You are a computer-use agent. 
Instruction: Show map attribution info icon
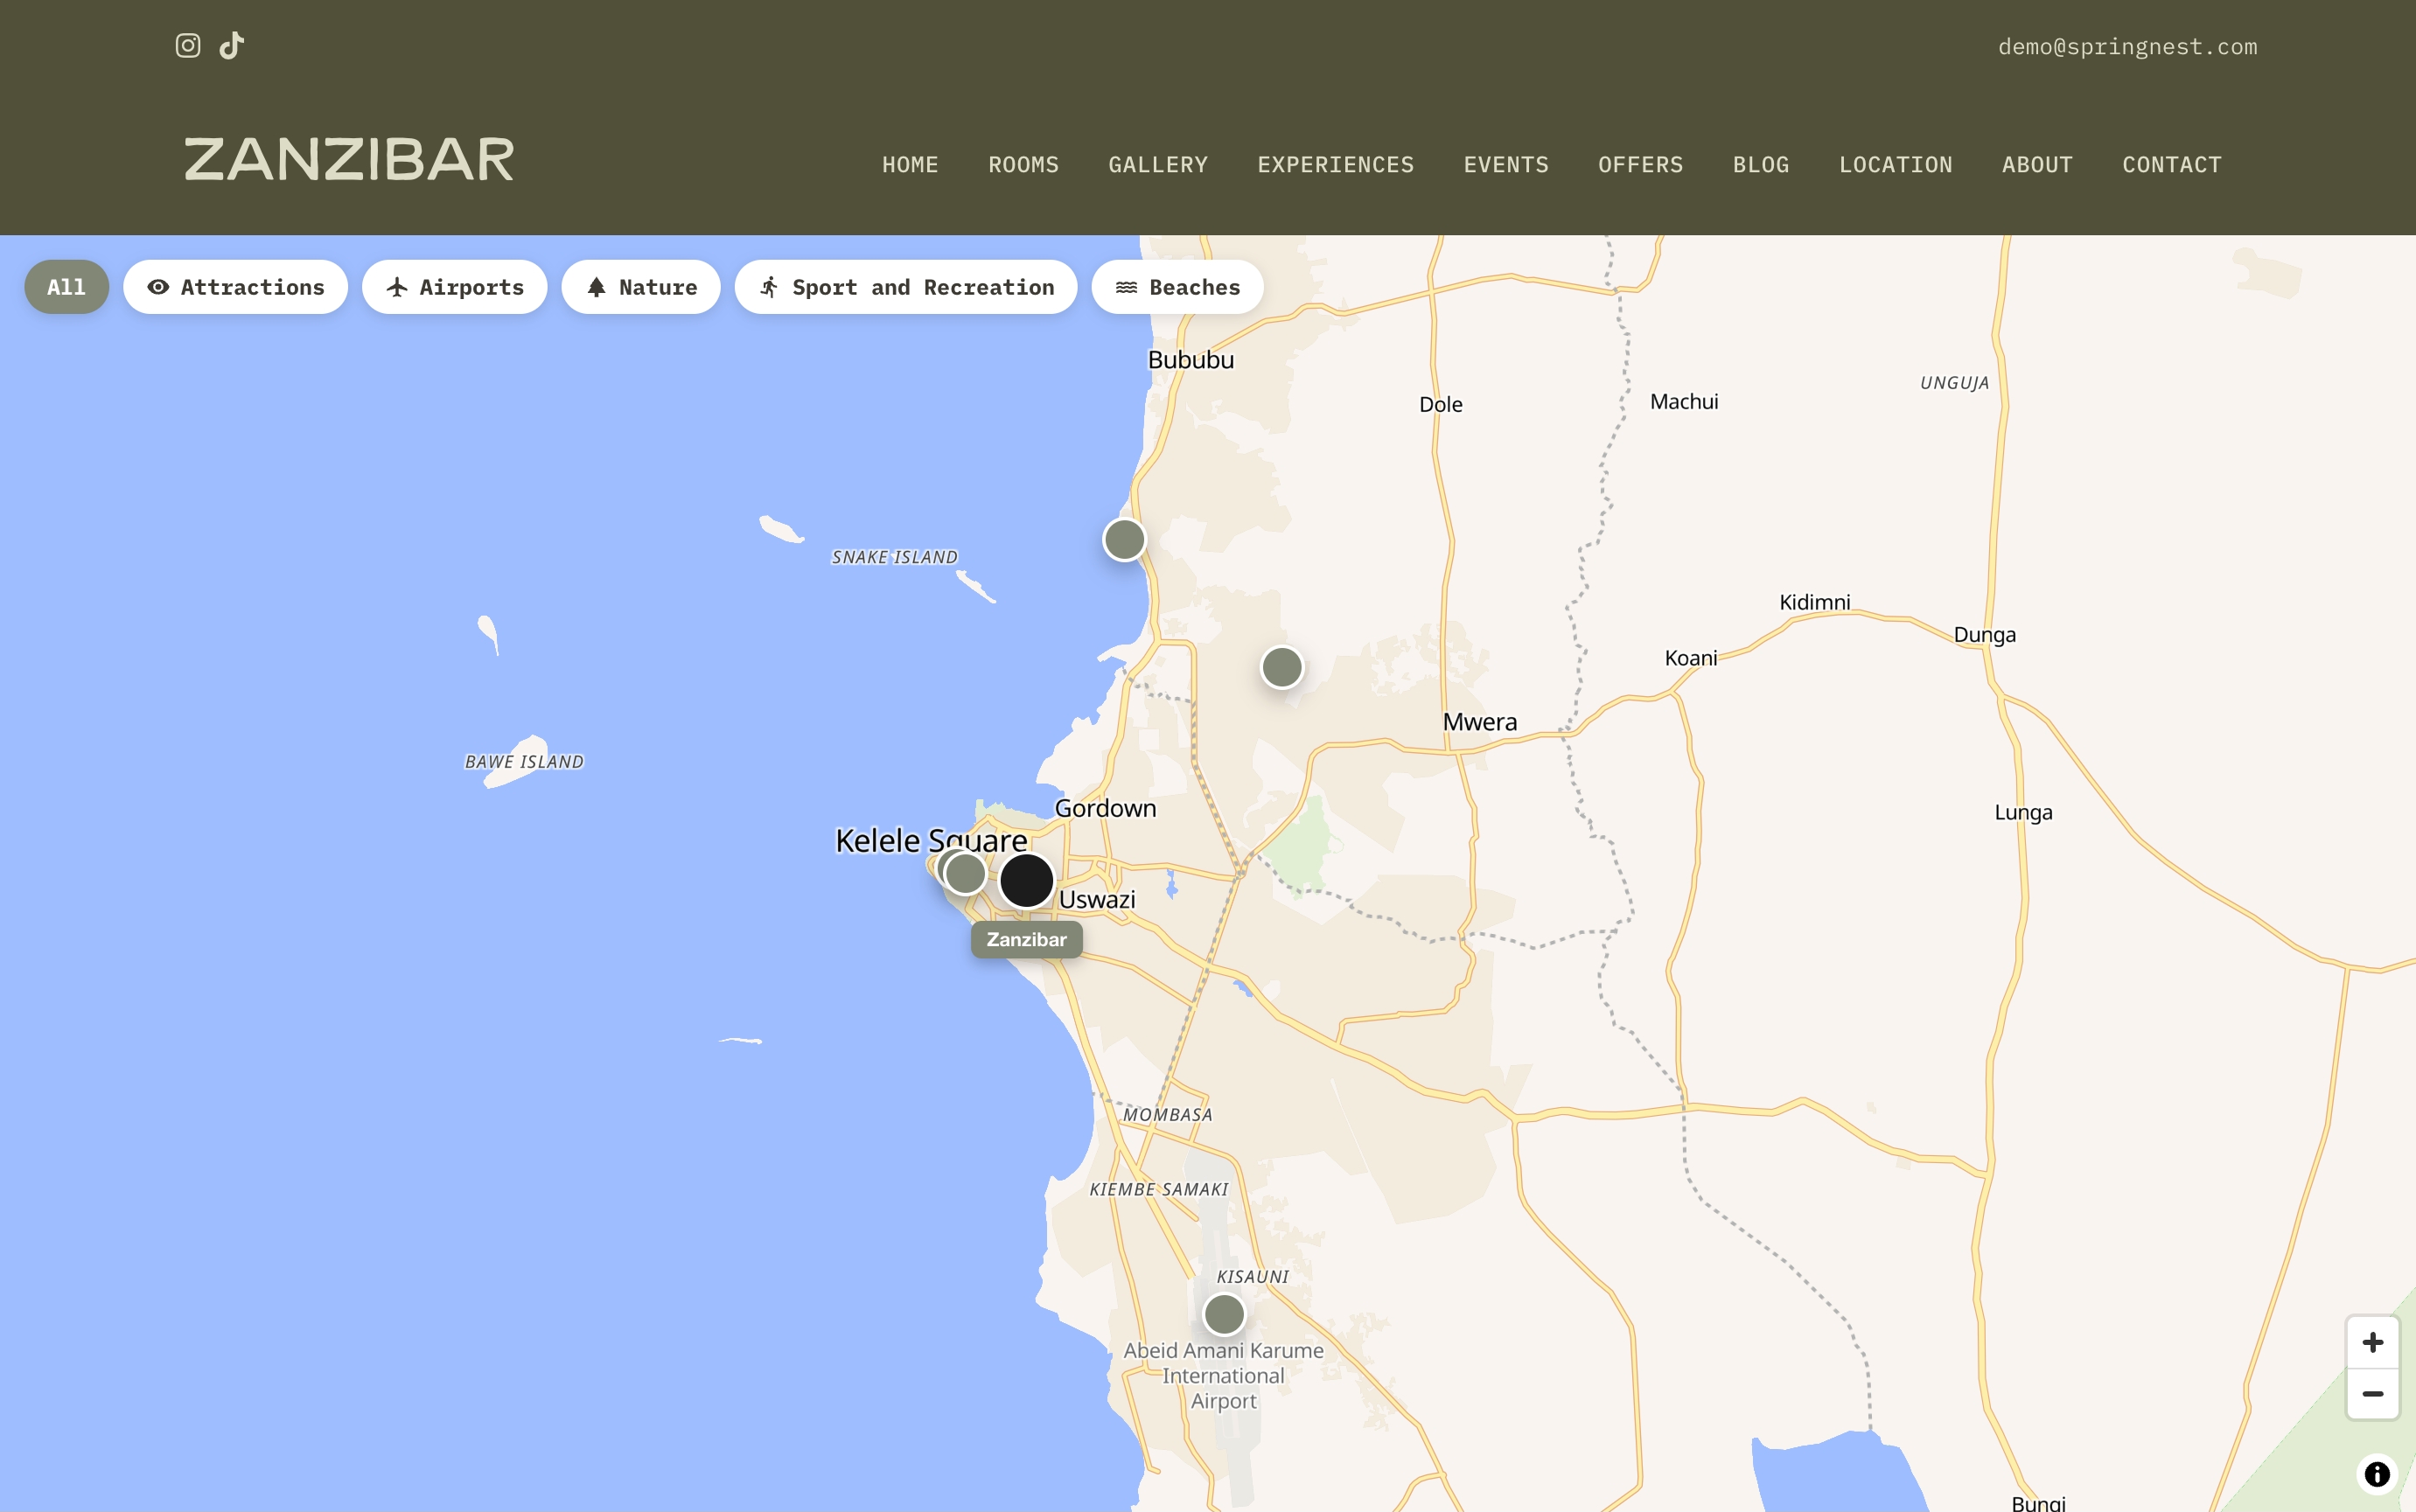click(2377, 1473)
